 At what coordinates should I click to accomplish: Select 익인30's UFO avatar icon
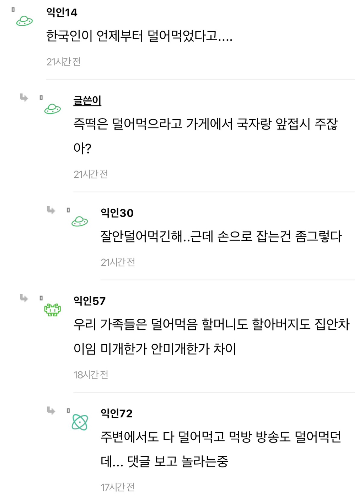[x=80, y=221]
